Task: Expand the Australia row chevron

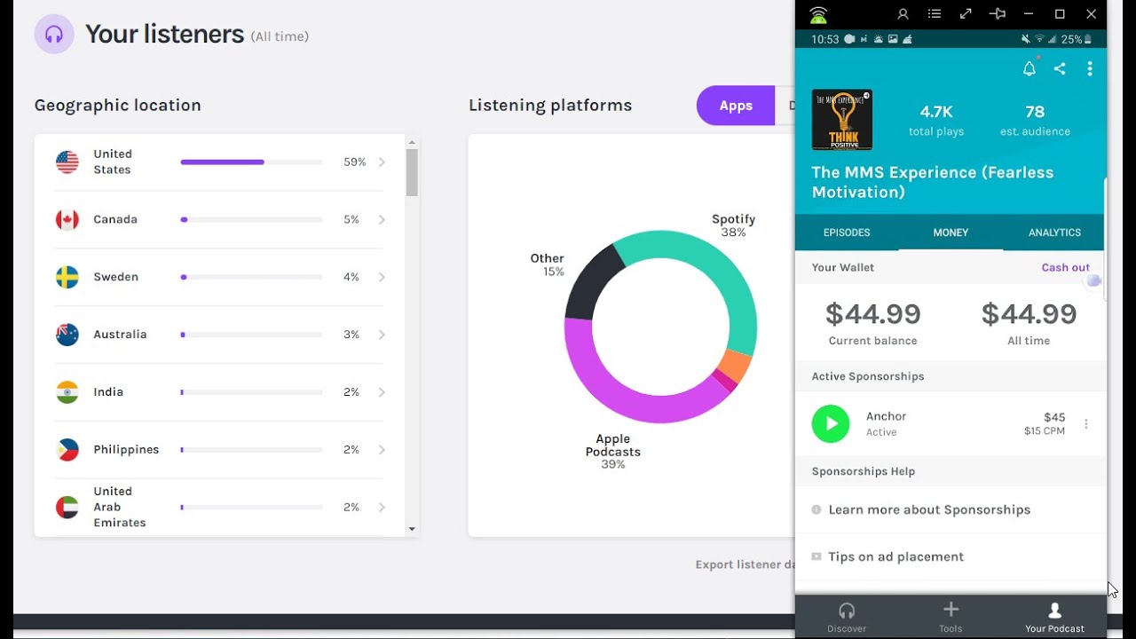Action: click(x=382, y=335)
